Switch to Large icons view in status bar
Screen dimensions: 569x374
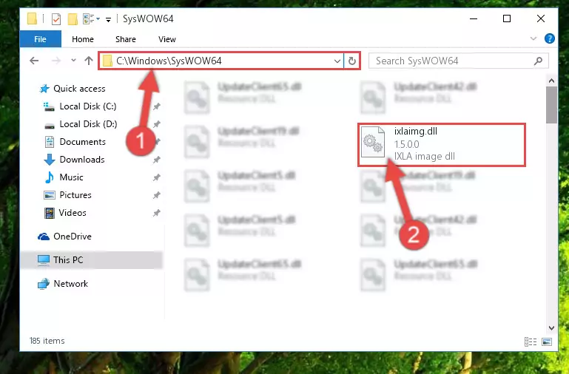(x=547, y=341)
